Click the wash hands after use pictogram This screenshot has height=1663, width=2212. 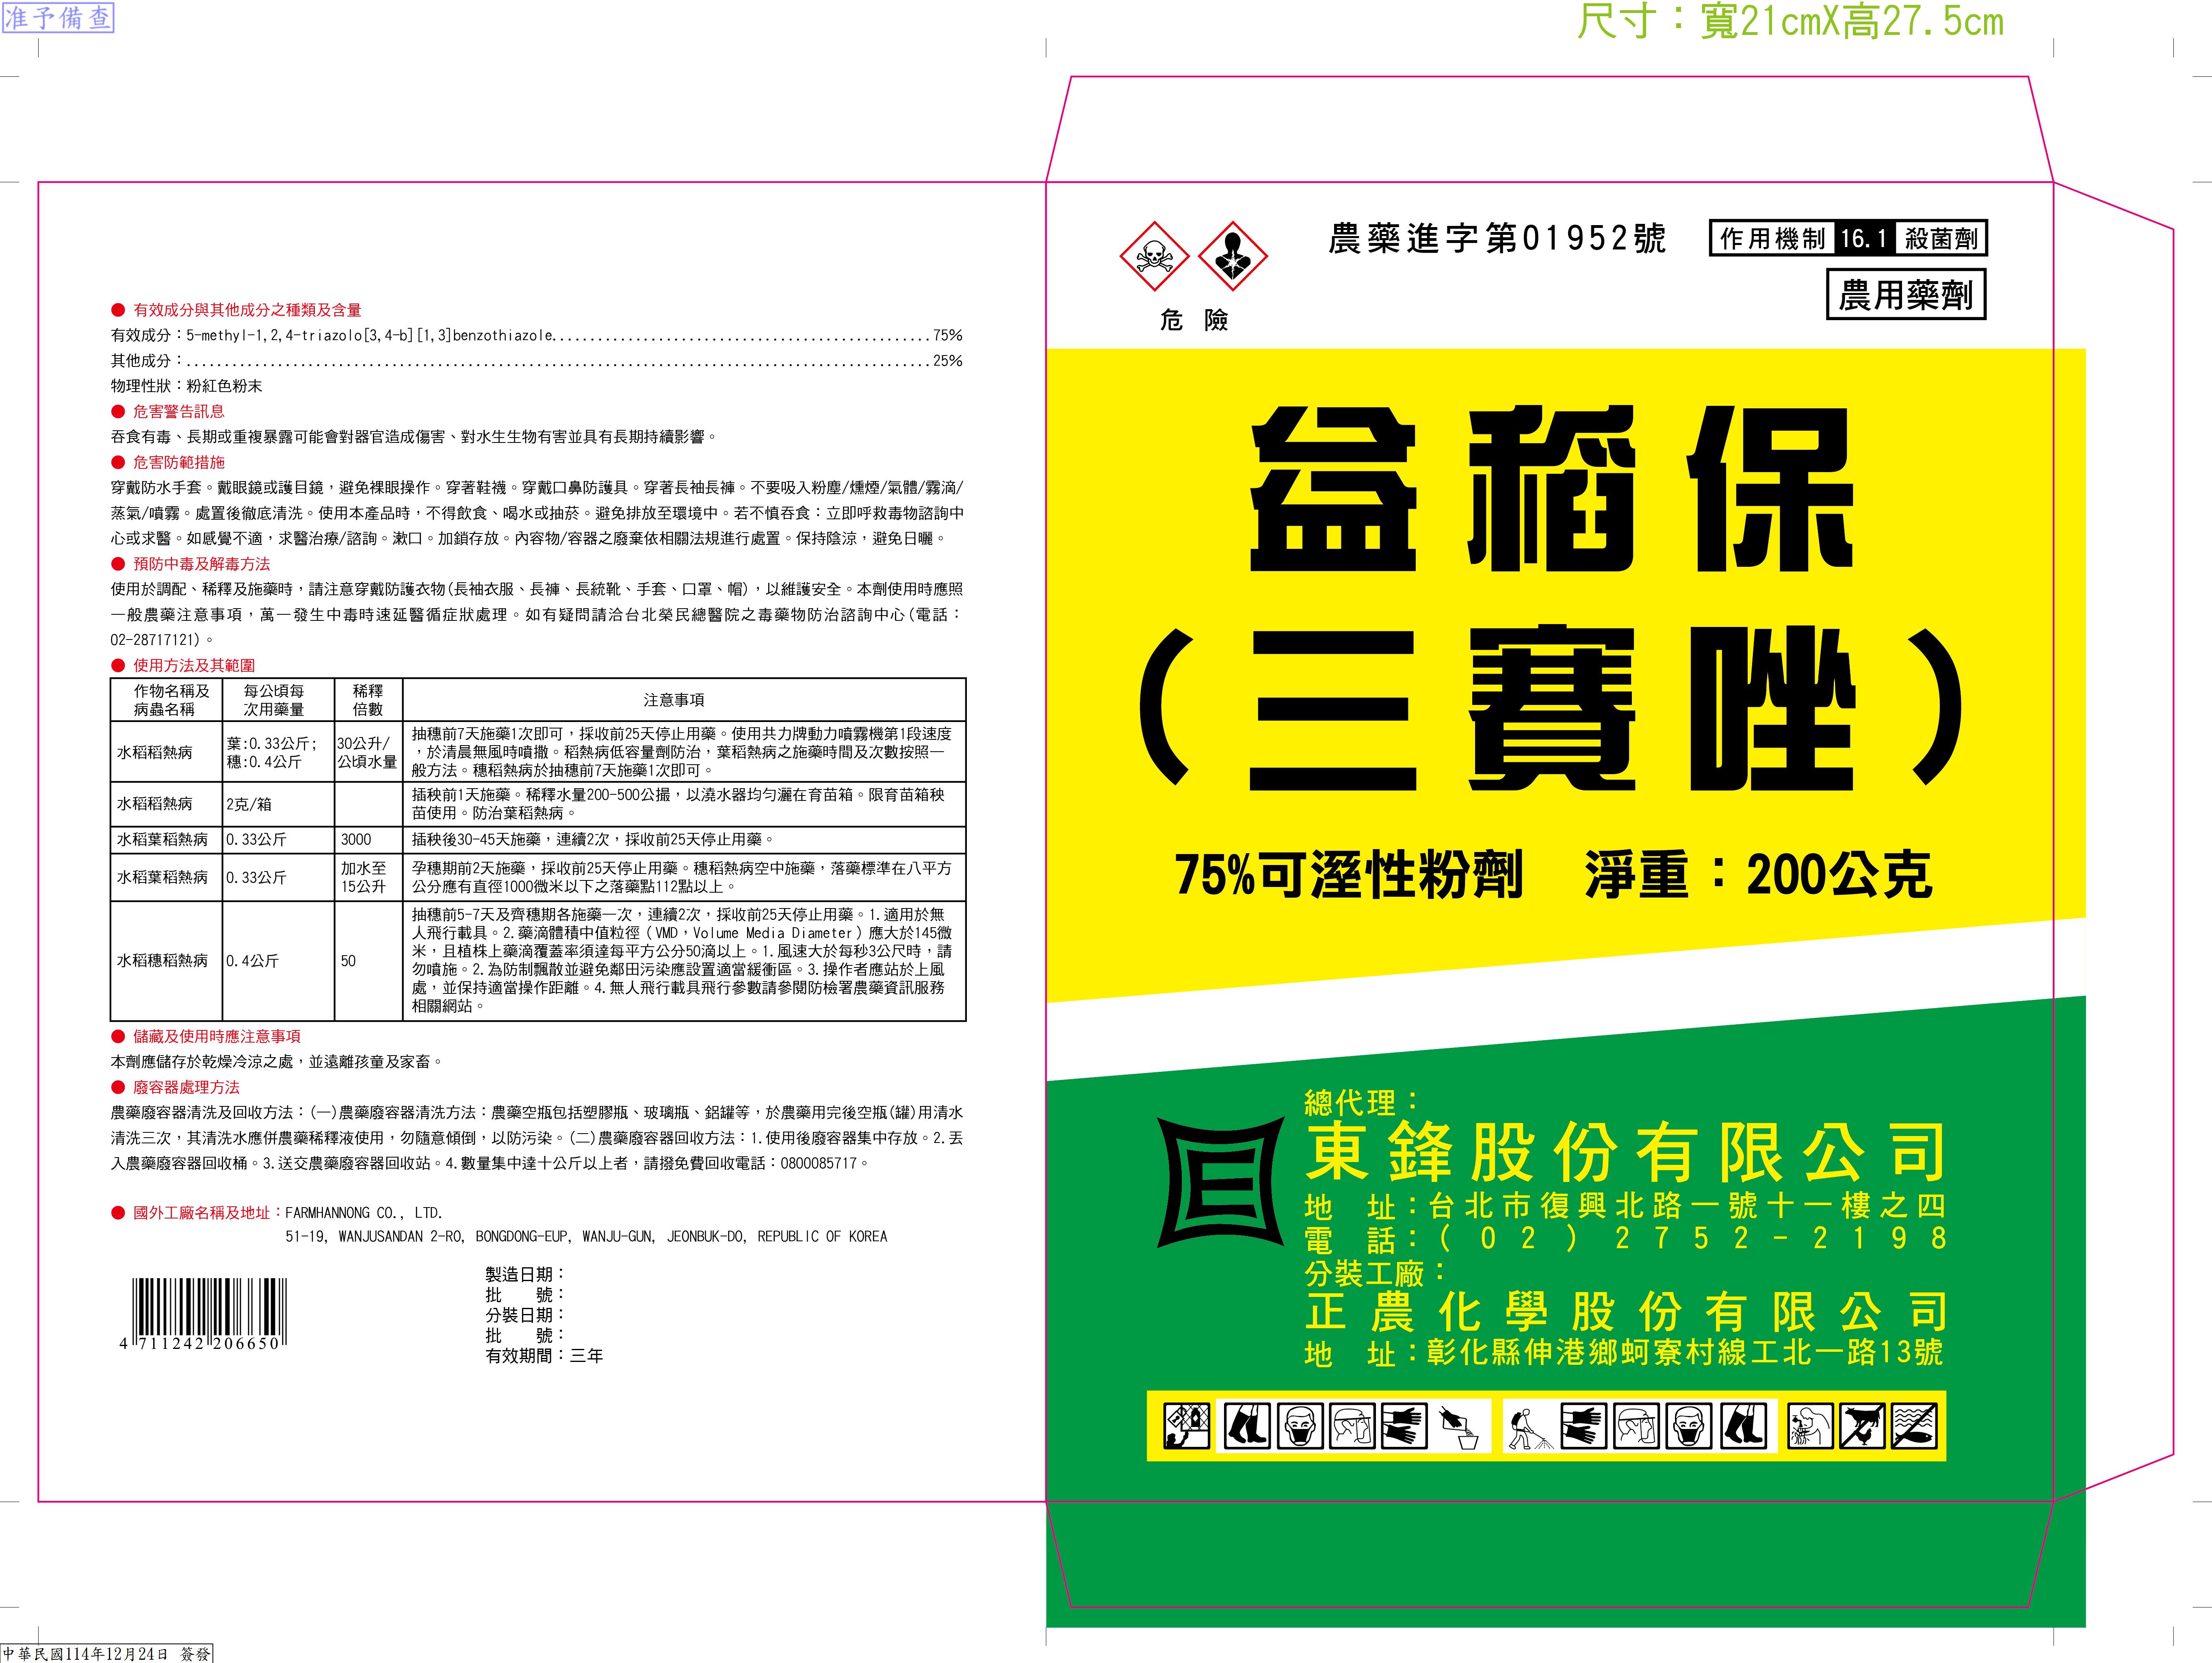tap(1812, 1426)
